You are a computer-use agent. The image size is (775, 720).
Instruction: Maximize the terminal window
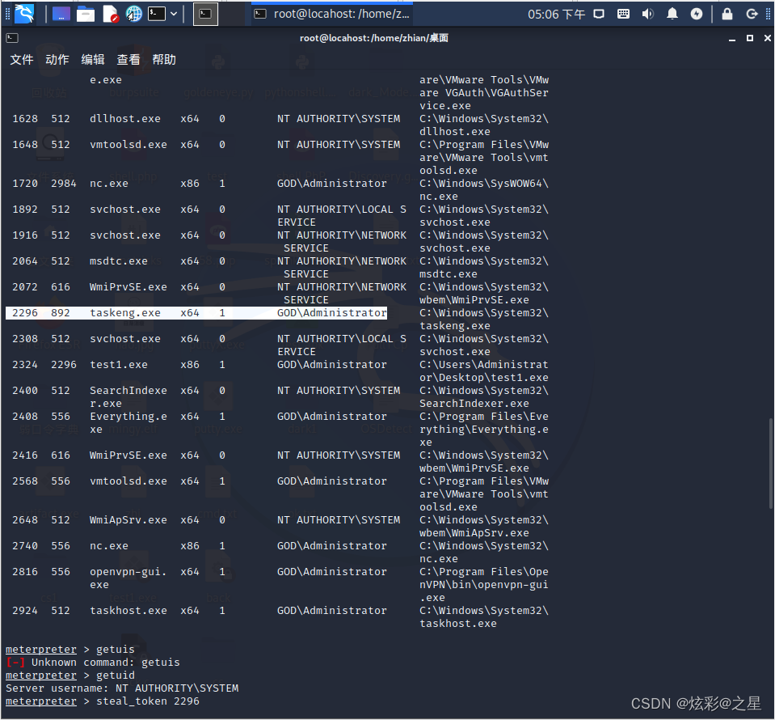(x=750, y=38)
